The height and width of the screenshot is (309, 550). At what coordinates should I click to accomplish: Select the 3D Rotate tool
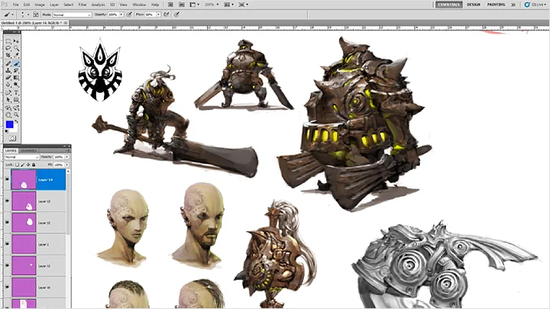click(x=8, y=108)
